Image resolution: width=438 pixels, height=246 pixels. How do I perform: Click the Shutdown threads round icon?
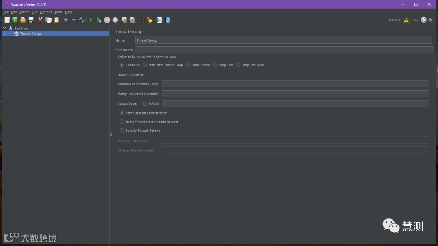(x=115, y=20)
